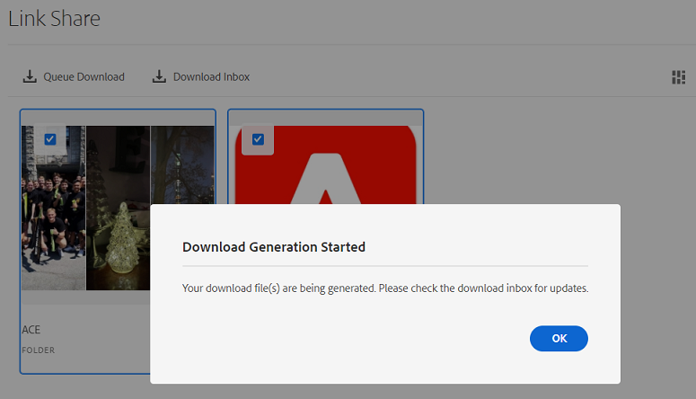696x399 pixels.
Task: Uncheck the ACE folder checkbox
Action: [50, 139]
